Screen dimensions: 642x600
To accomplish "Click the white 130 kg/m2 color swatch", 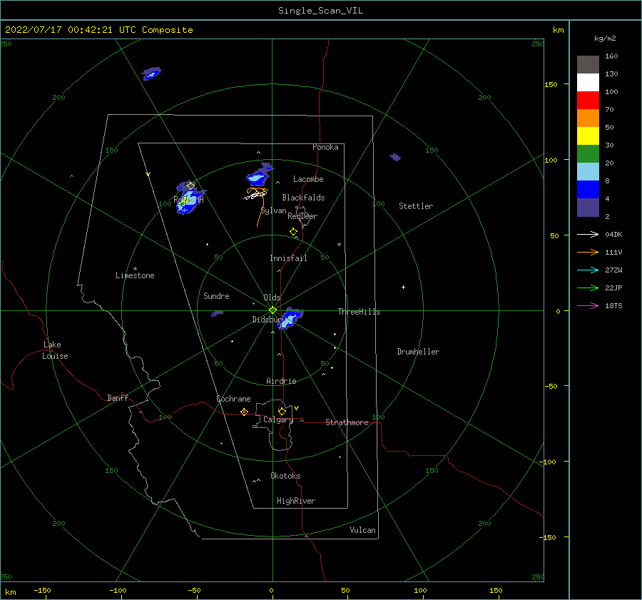I will pos(588,82).
